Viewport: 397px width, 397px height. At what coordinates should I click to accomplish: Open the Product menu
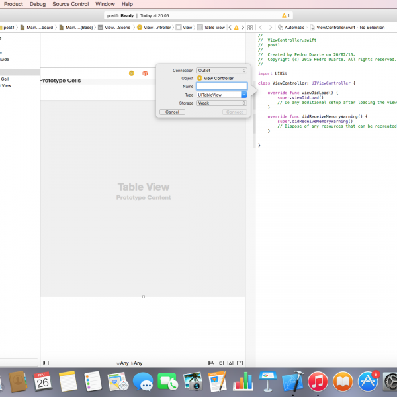point(13,4)
